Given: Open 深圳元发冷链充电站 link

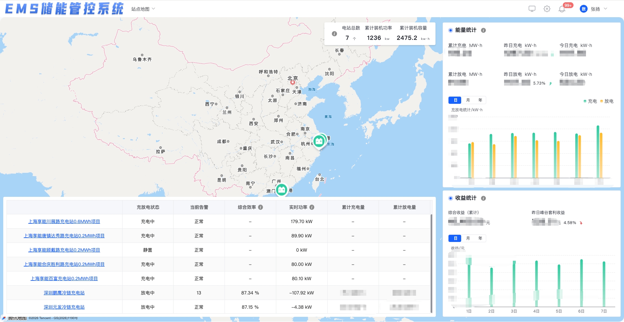Looking at the screenshot, I should click(x=64, y=307).
